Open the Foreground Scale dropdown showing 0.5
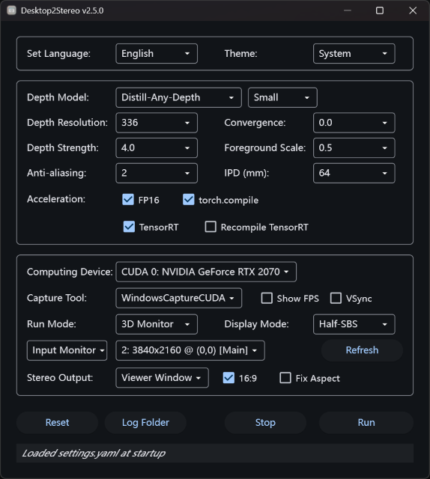The image size is (430, 479). tap(354, 148)
